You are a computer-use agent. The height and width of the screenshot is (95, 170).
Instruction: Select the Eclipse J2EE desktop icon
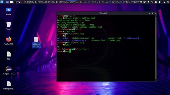coord(8,70)
